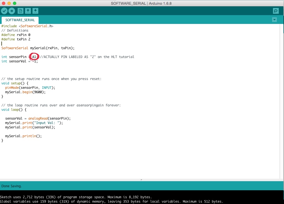
Task: Click the 'Sketch uses 2,712 bytes' console line
Action: 76,197
